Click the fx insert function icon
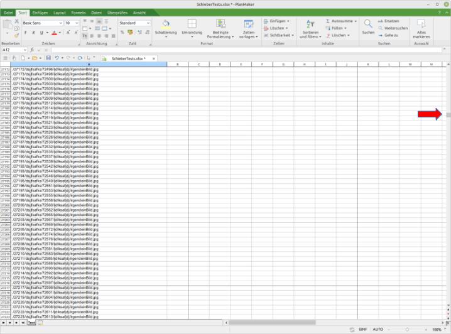The image size is (451, 334). click(x=32, y=50)
